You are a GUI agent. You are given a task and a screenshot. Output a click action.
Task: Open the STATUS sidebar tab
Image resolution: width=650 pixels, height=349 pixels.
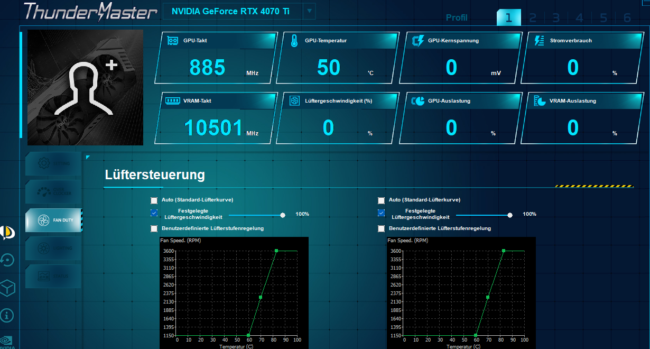point(53,276)
